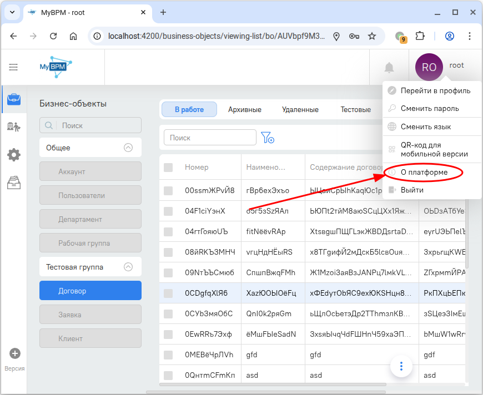Open the settings gear in sidebar
Screen dimensions: 483x395
point(14,155)
